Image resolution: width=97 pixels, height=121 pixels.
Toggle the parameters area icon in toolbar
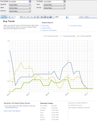[x=3, y=17]
